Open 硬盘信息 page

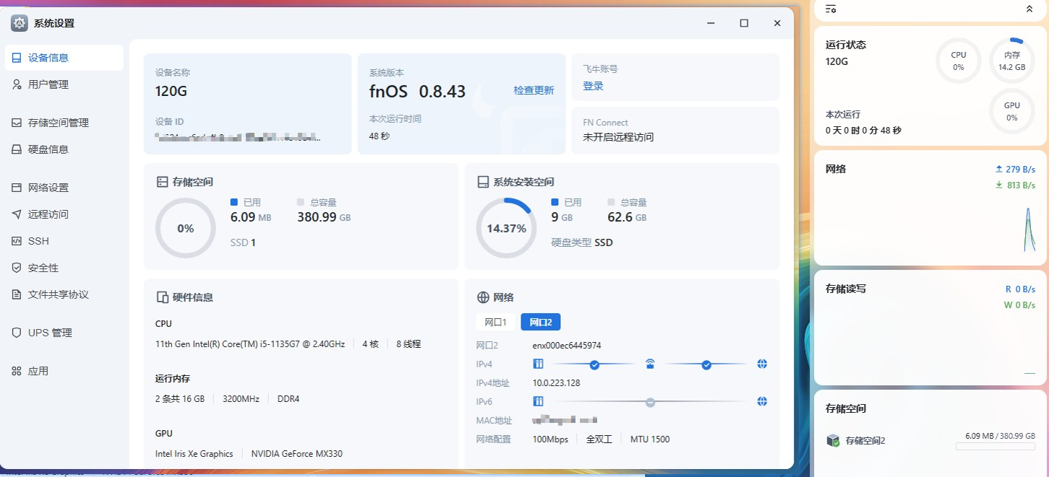coord(48,149)
